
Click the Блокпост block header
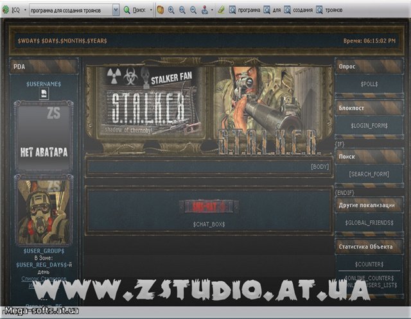pos(369,108)
